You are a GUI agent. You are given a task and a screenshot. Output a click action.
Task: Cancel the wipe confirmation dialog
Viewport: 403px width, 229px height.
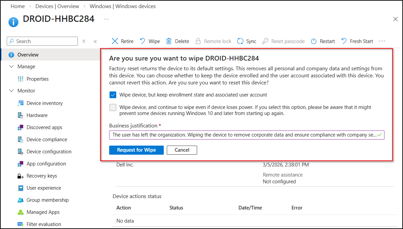click(182, 150)
